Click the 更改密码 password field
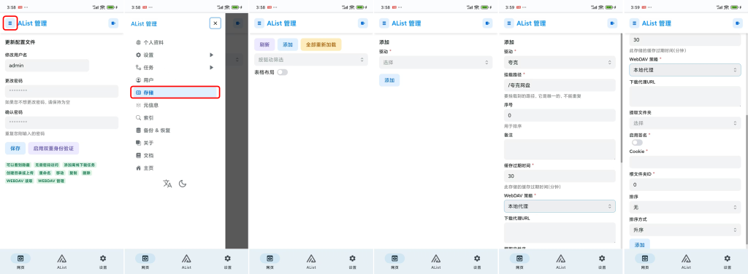 tap(61, 91)
